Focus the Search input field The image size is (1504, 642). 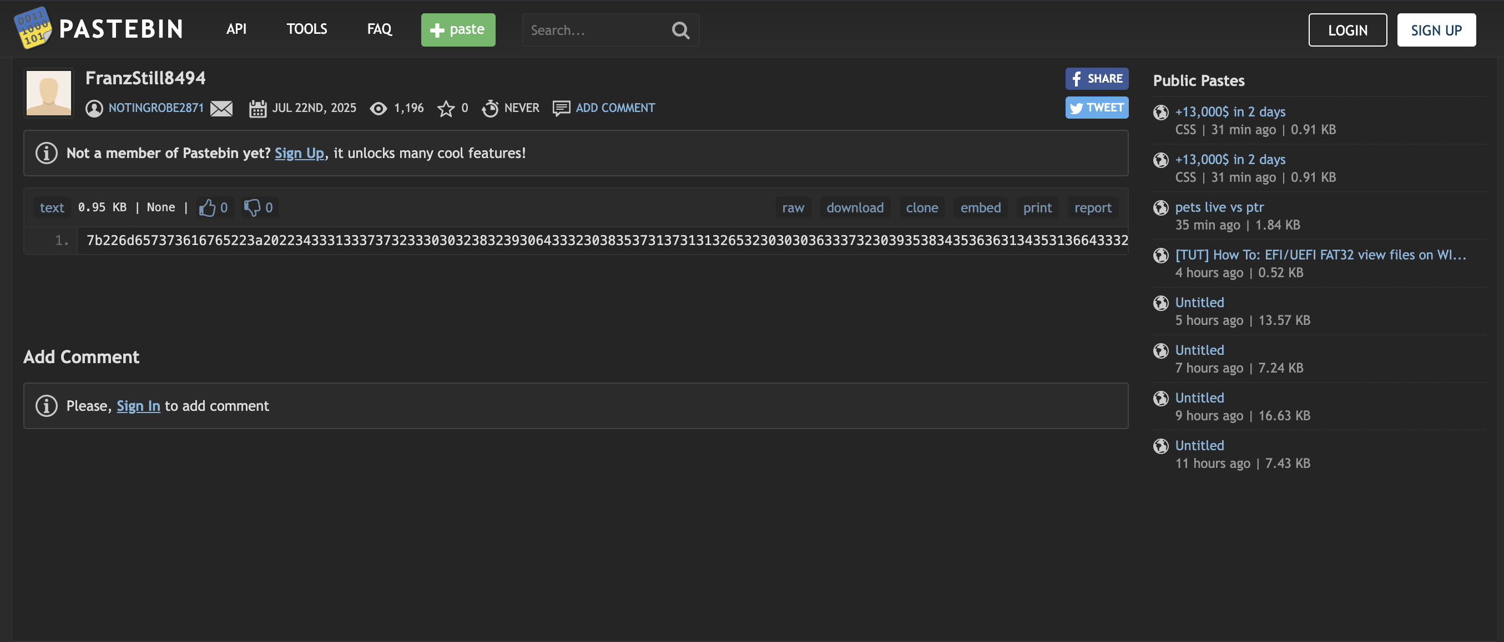(x=595, y=30)
